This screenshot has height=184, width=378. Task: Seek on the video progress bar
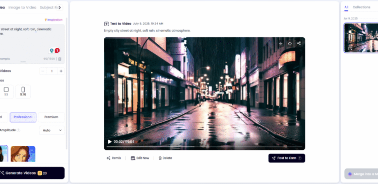205,146
